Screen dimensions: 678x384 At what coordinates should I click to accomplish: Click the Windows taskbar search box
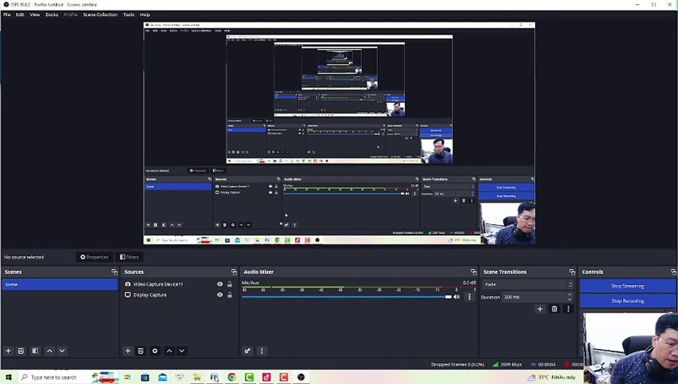53,377
